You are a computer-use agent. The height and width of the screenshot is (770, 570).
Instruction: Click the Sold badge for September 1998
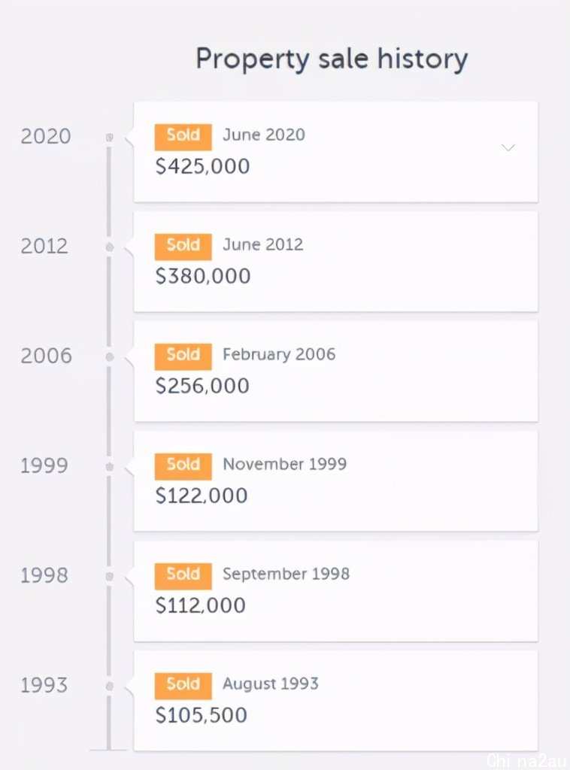pyautogui.click(x=183, y=576)
